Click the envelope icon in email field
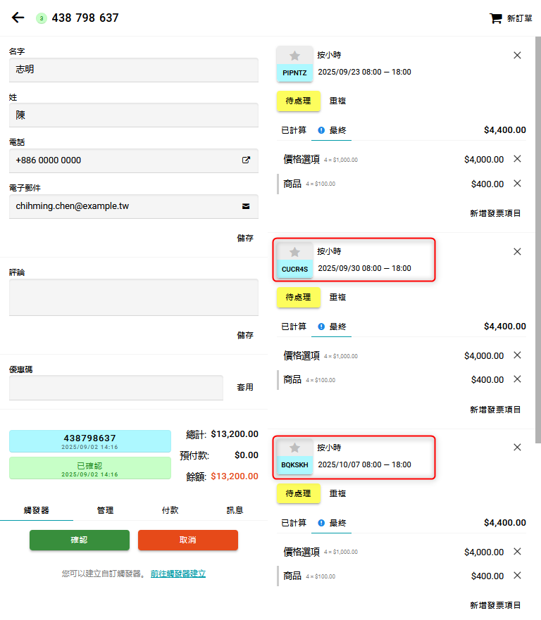Screen dimensions: 541x620 coord(246,206)
